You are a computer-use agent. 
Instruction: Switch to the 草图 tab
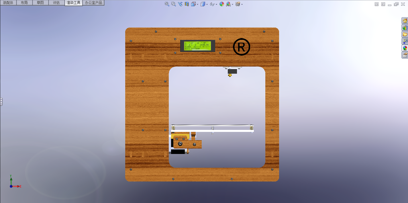tap(40, 3)
